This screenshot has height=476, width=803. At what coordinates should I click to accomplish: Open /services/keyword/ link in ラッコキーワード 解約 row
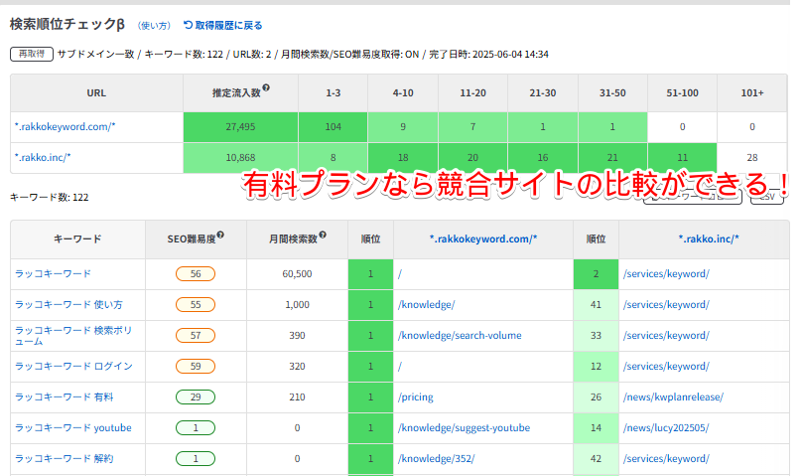[666, 458]
